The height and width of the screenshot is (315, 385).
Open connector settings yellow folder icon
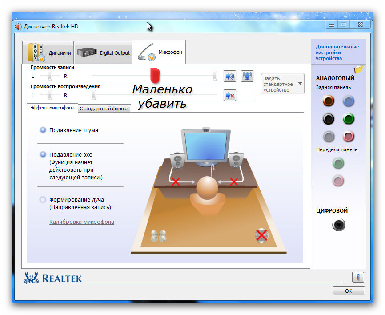[x=358, y=69]
